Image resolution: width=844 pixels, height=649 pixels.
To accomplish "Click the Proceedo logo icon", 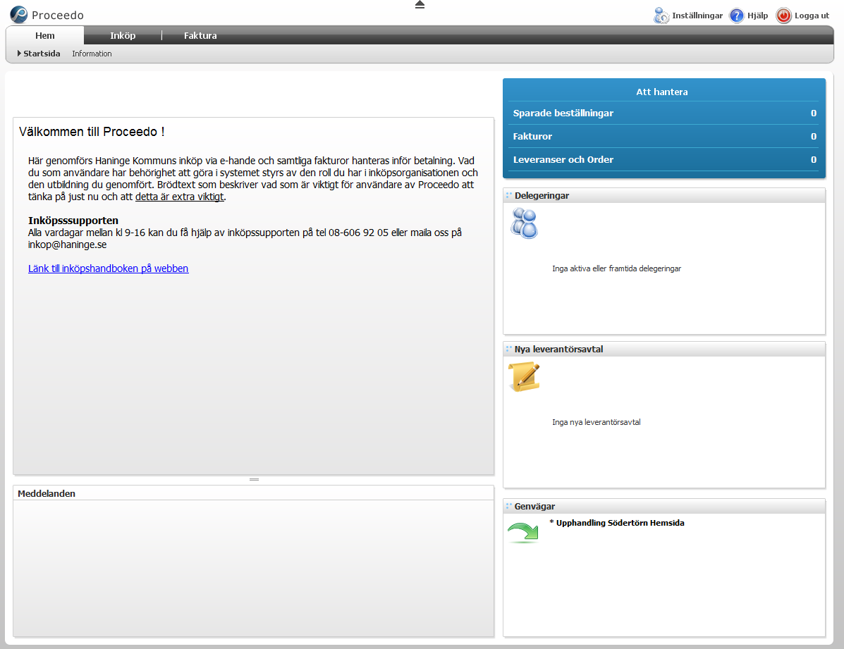I will (x=19, y=15).
